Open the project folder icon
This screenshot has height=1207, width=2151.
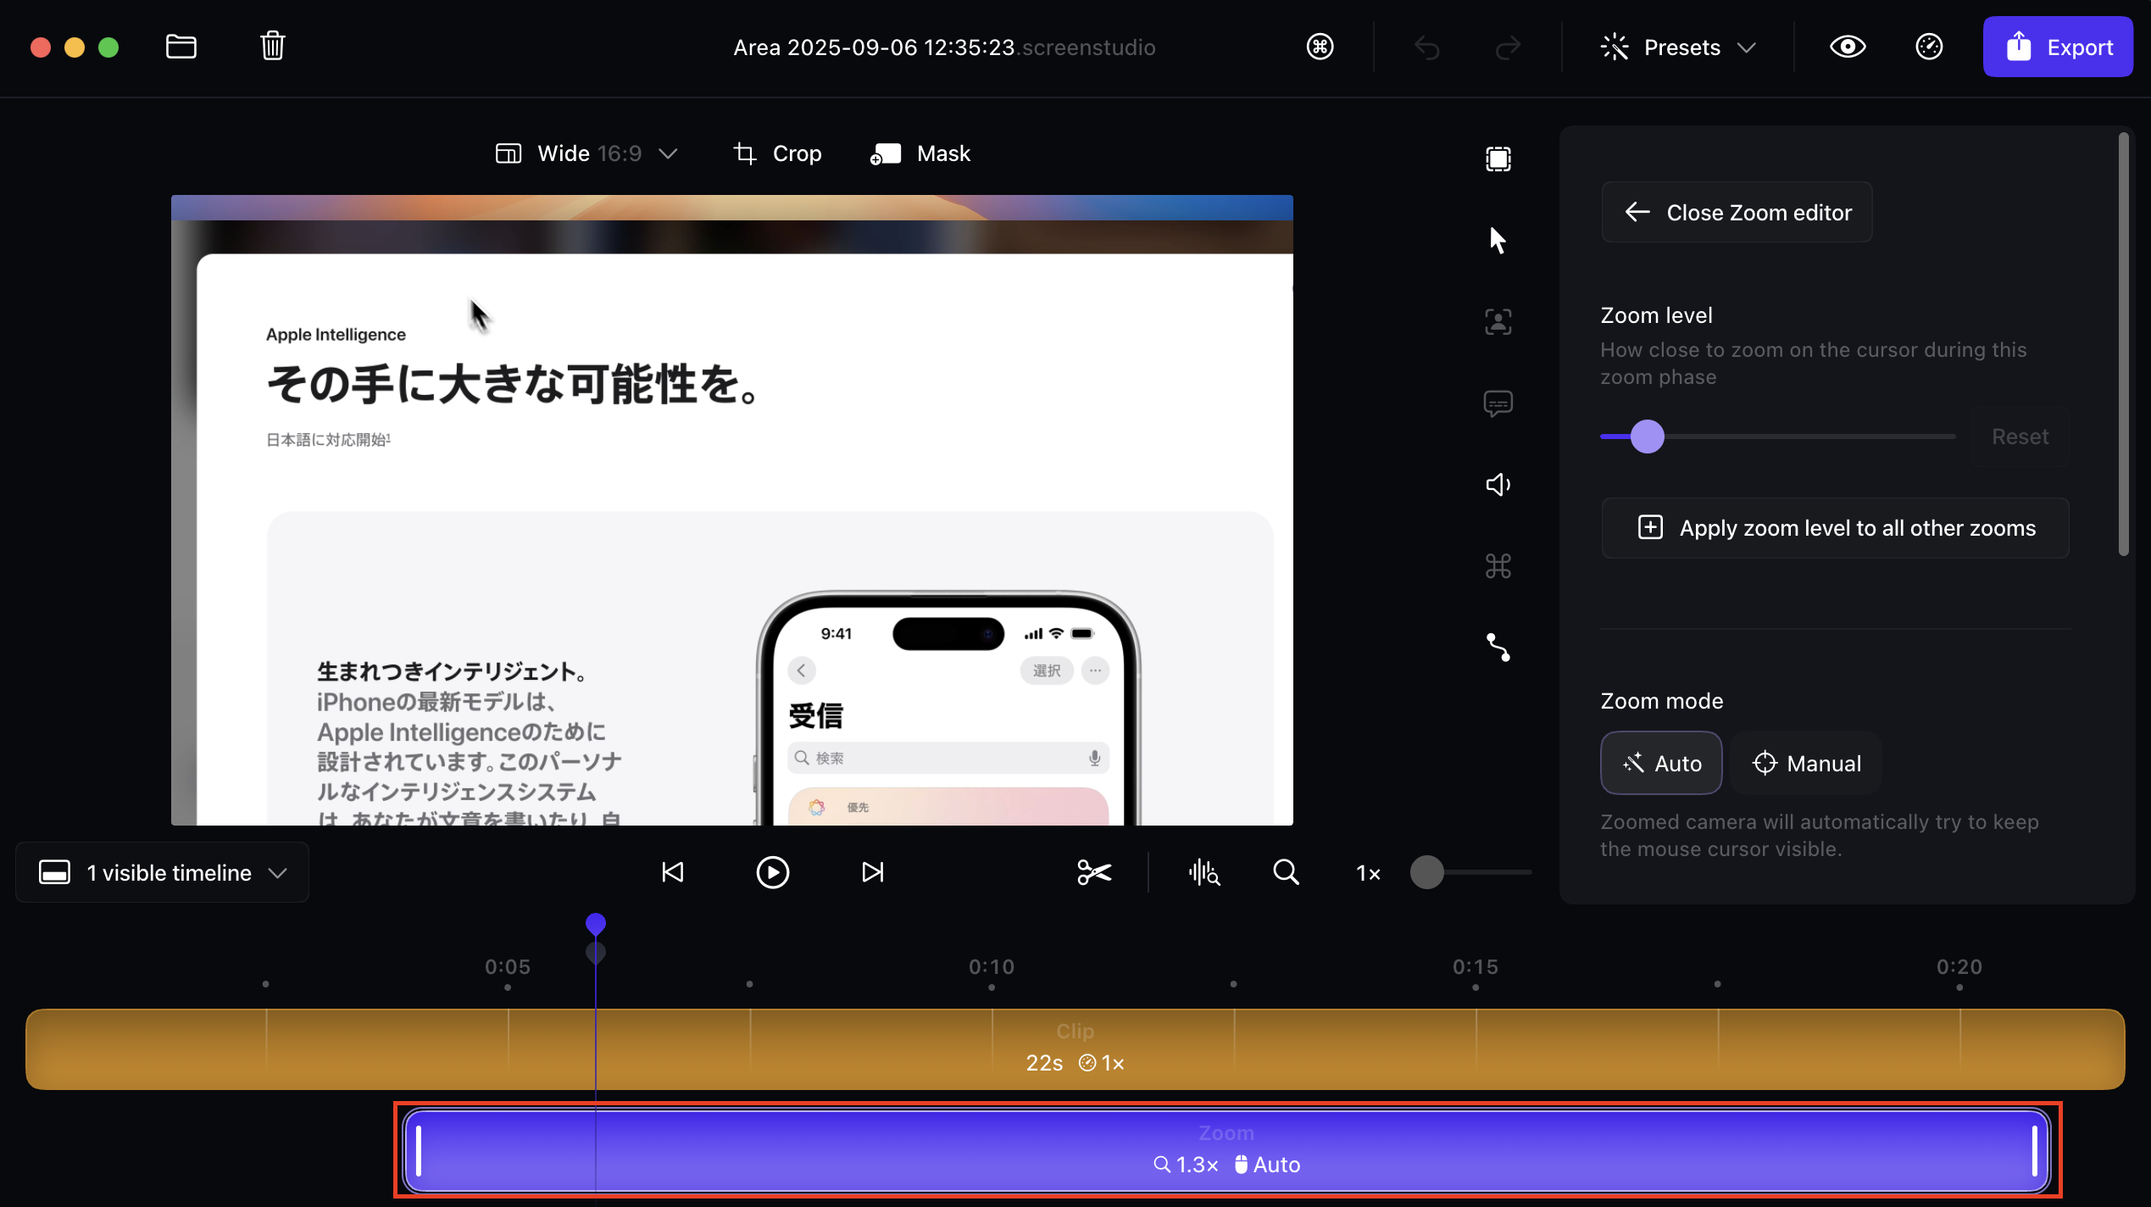[x=181, y=47]
